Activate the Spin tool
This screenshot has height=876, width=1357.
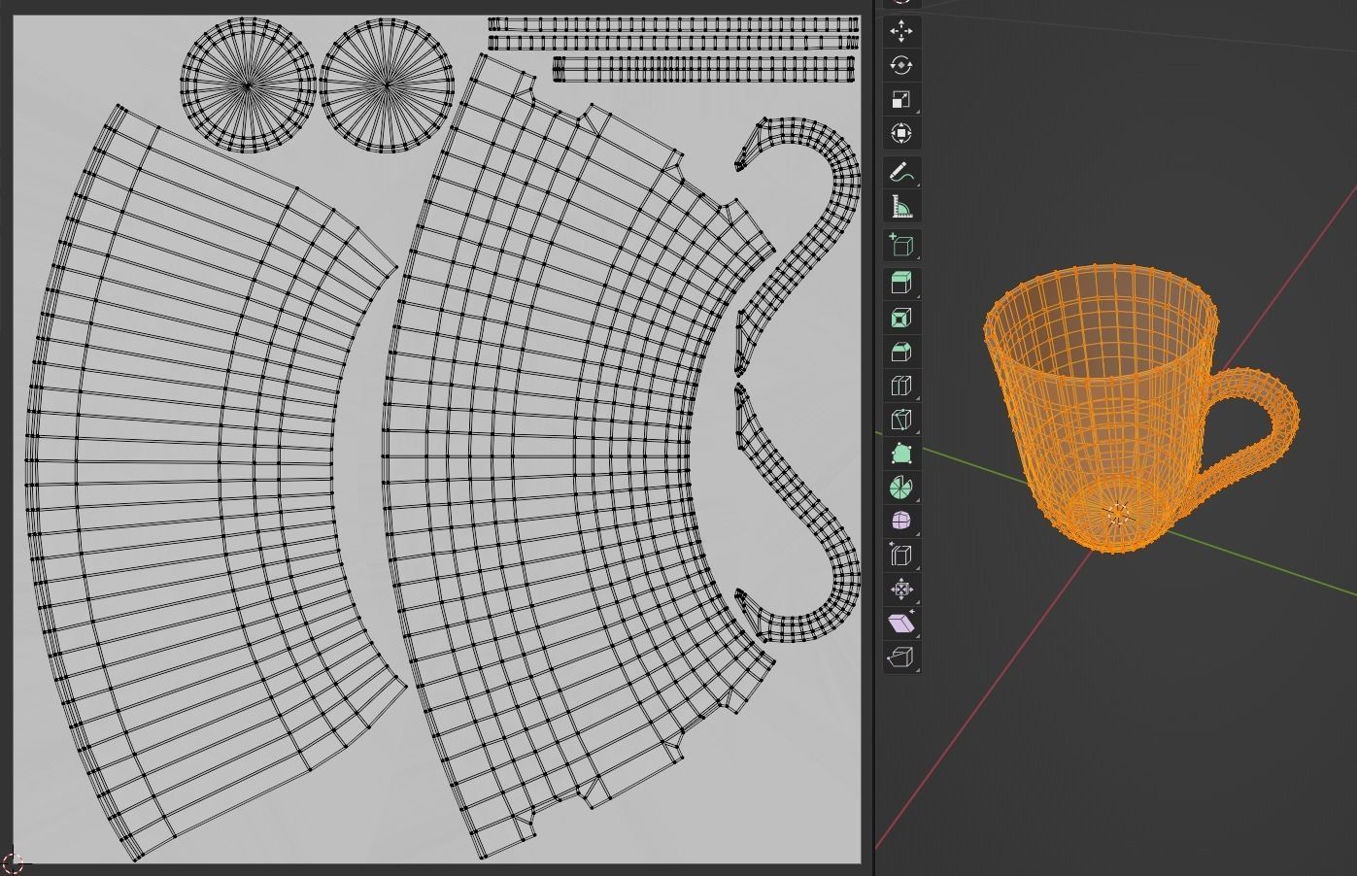click(x=901, y=488)
